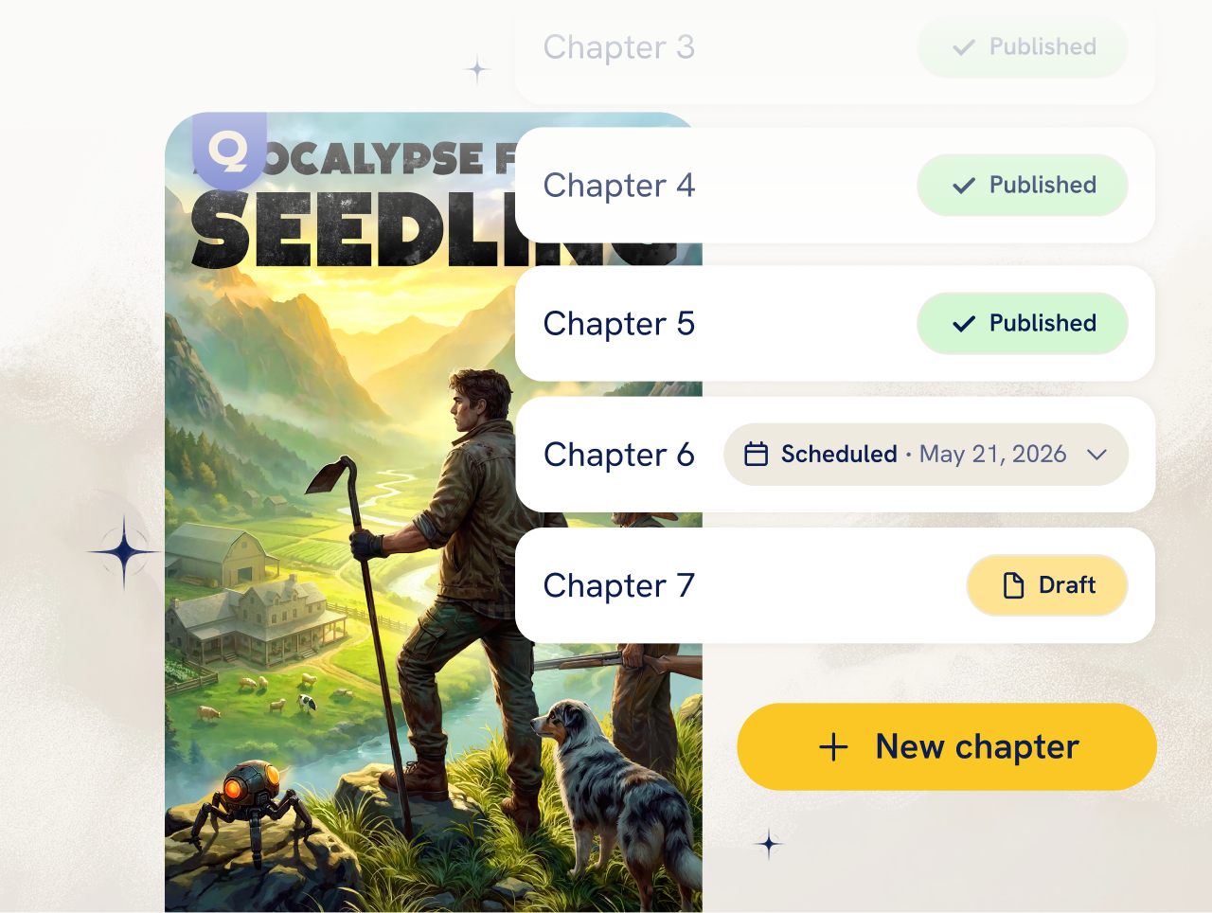Select the Chapter 6 row
1212x913 pixels.
pyautogui.click(x=835, y=455)
